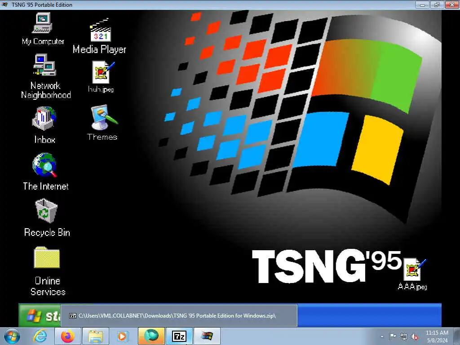The image size is (460, 345).
Task: Open the clock showing 11:15 AM
Action: [x=437, y=336]
